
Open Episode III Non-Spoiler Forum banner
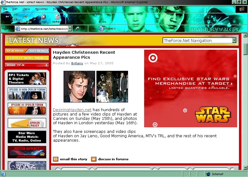pos(27,94)
